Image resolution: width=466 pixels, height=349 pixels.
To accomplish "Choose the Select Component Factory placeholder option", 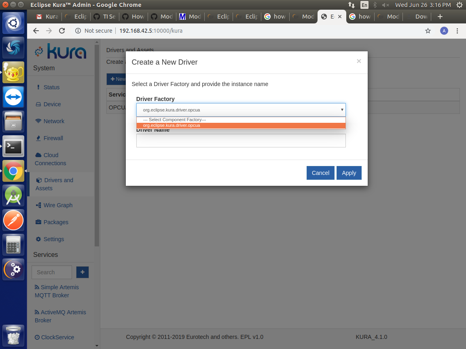I will tap(241, 120).
